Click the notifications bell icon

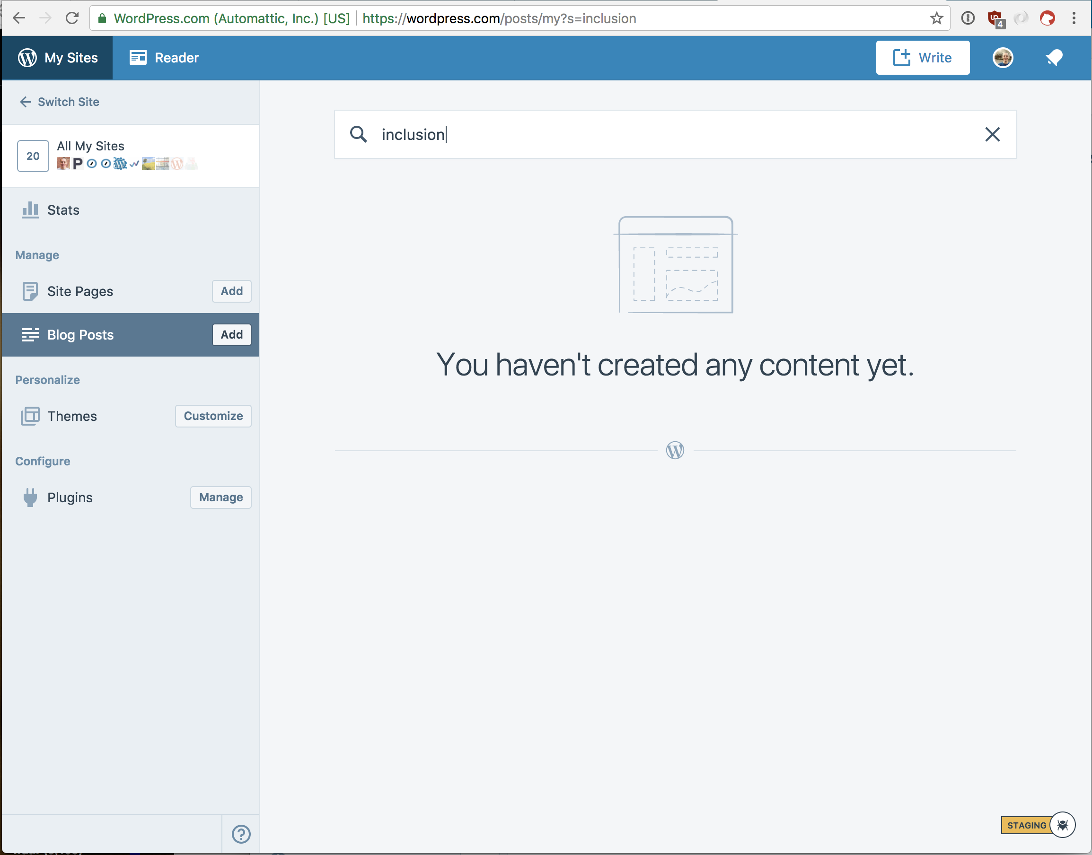[x=1054, y=58]
